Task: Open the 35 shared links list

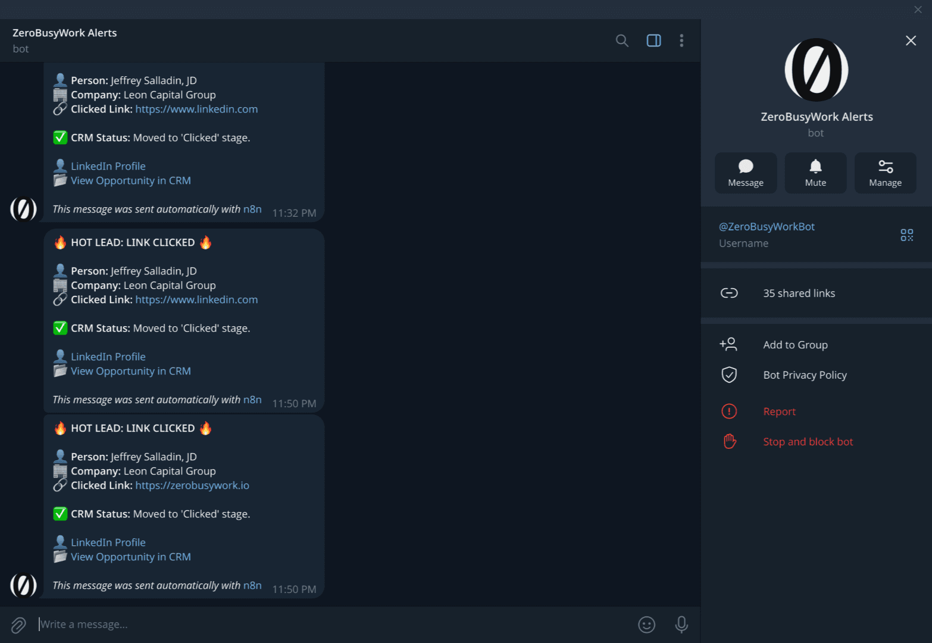Action: [x=816, y=293]
